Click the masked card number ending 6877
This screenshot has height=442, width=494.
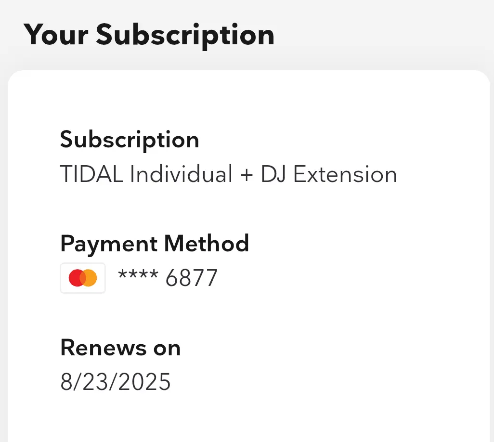click(x=168, y=278)
